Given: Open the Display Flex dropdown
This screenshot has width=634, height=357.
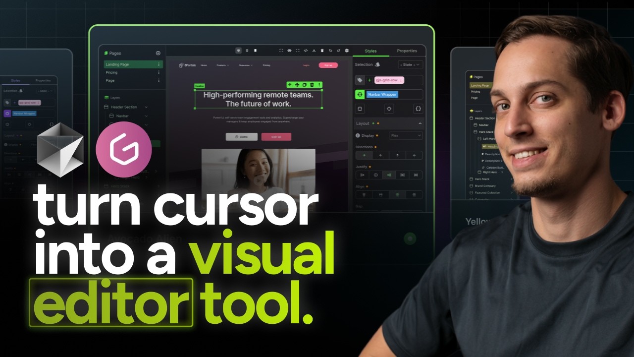Looking at the screenshot, I should click(x=406, y=135).
